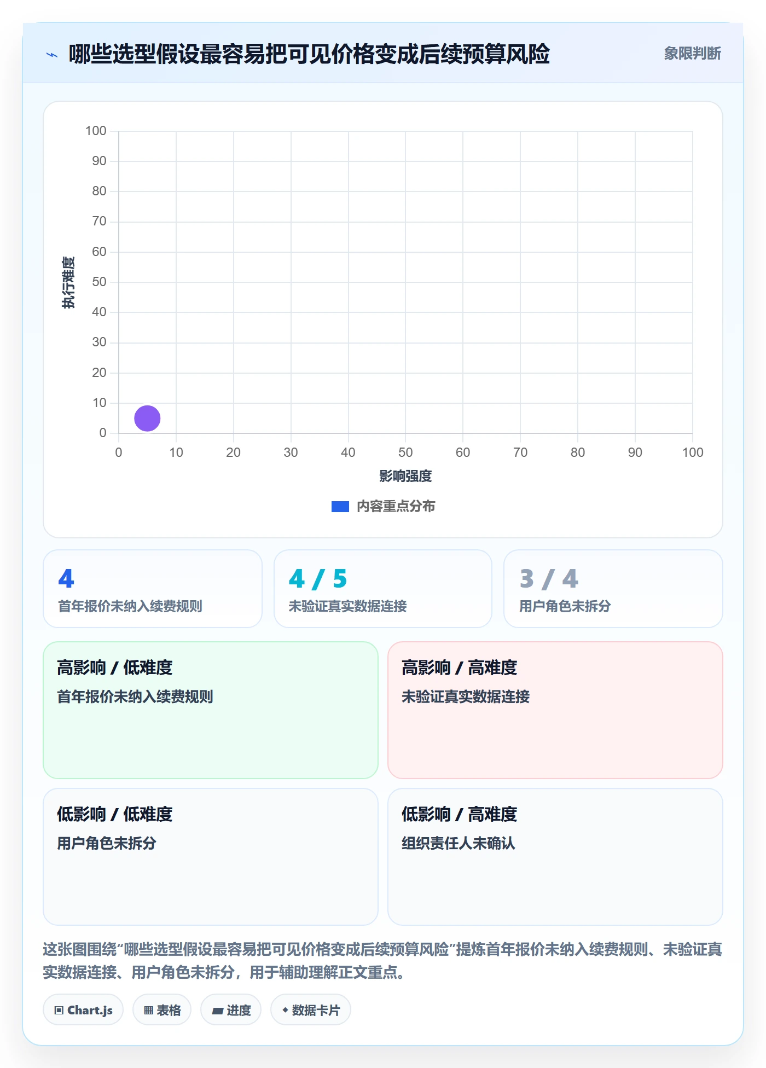Open the 低影响 / 低难度 quadrant heading
766x1068 pixels.
coord(115,814)
